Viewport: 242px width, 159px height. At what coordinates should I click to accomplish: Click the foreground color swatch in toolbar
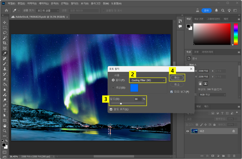point(4,145)
